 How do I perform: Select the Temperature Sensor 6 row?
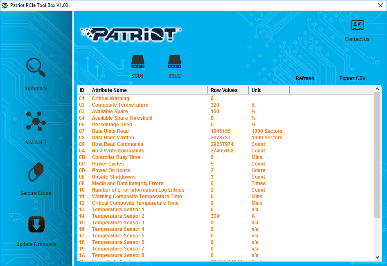(x=225, y=242)
